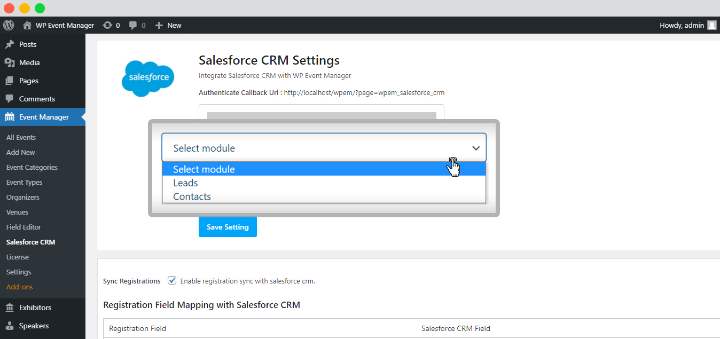Click Integrate Salesforce CRM subtitle text
The width and height of the screenshot is (720, 339).
(275, 75)
